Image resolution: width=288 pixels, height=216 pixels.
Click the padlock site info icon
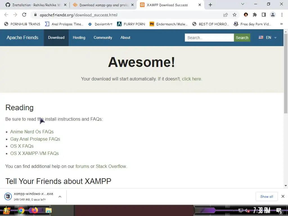(35, 15)
